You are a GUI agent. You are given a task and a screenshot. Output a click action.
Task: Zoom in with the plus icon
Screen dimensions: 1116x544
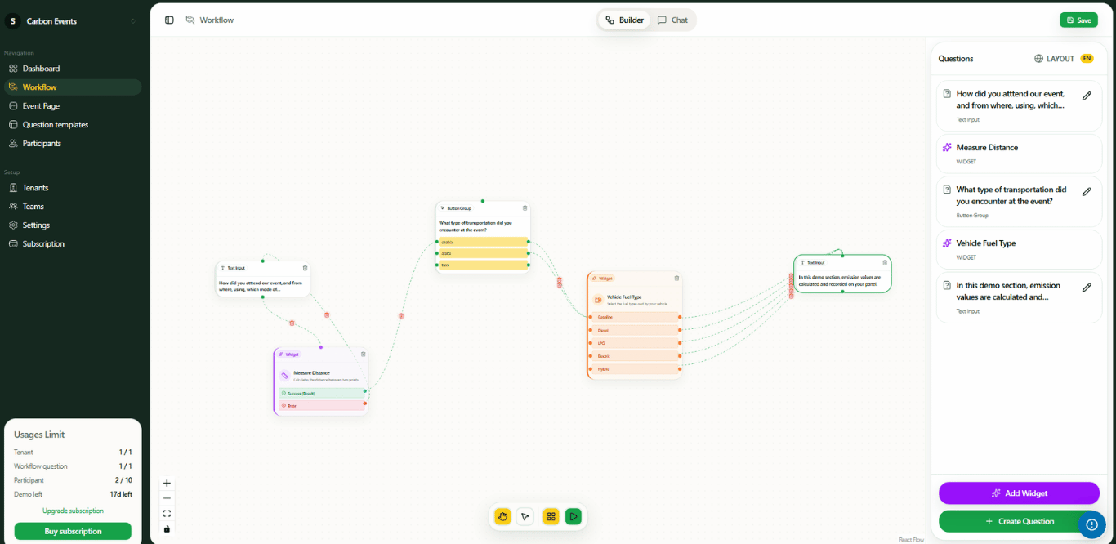[x=167, y=483]
